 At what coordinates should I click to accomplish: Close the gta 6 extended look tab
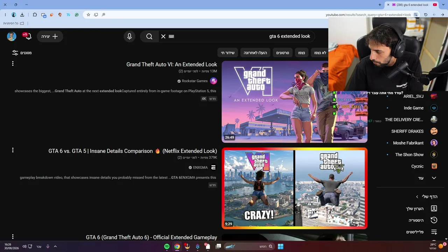coord(388,5)
